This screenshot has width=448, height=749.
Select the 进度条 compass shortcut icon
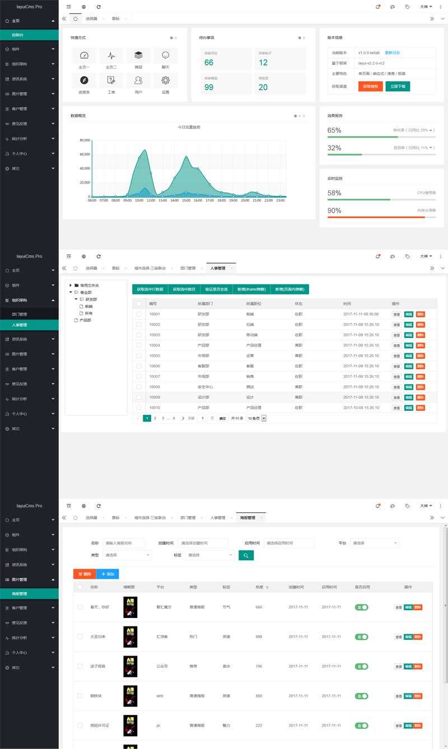coord(84,80)
